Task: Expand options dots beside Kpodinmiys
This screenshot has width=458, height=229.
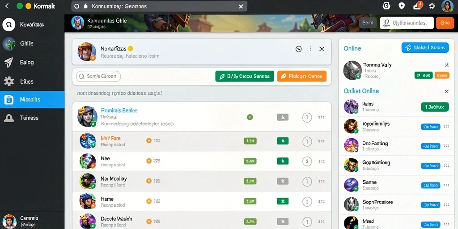Action: pyautogui.click(x=446, y=127)
